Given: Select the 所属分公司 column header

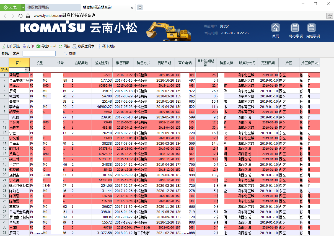Looking at the screenshot, I should pos(247,63).
